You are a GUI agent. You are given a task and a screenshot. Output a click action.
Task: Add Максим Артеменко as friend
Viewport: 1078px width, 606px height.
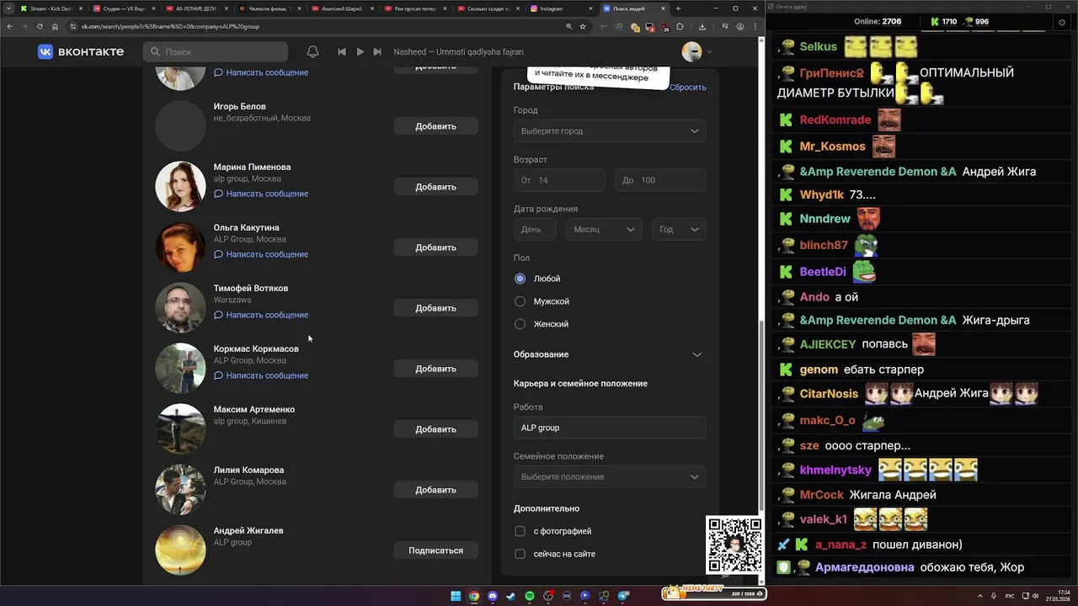pos(435,429)
